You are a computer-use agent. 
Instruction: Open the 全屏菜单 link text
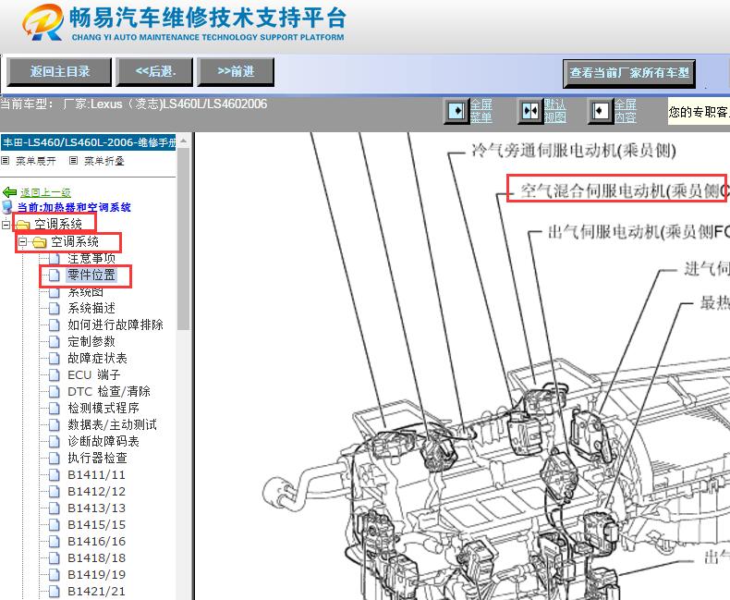[x=481, y=111]
